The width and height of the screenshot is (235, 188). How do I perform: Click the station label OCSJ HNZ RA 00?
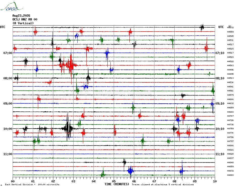point(25,19)
